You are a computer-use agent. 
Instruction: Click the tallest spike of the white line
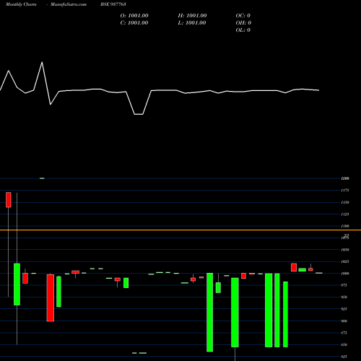point(42,63)
